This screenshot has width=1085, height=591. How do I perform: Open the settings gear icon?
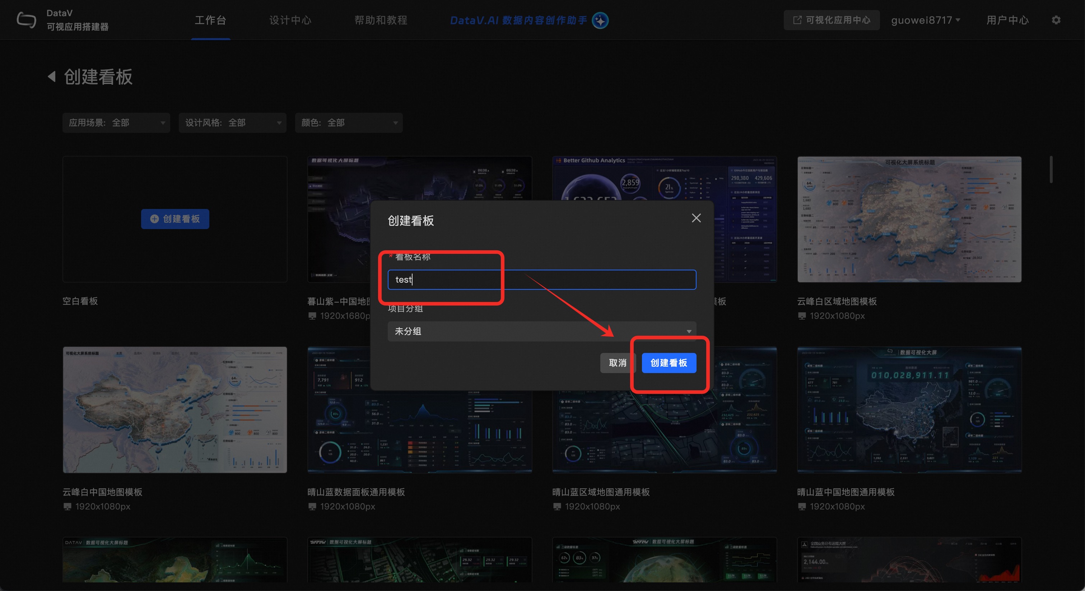click(1056, 20)
